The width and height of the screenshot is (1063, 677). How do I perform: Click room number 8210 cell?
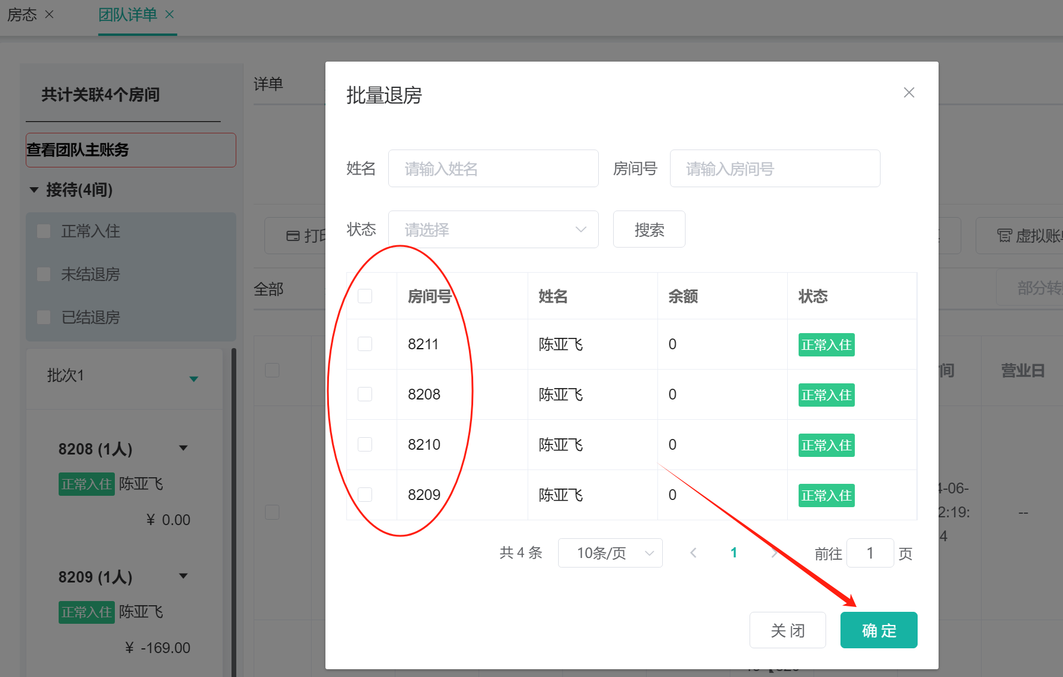[424, 445]
